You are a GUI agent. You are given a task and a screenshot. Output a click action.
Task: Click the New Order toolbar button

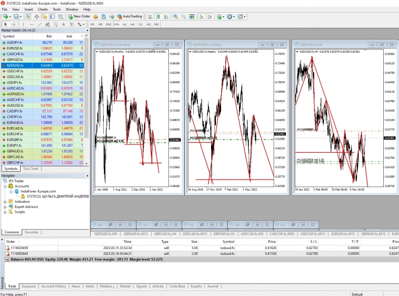[79, 16]
